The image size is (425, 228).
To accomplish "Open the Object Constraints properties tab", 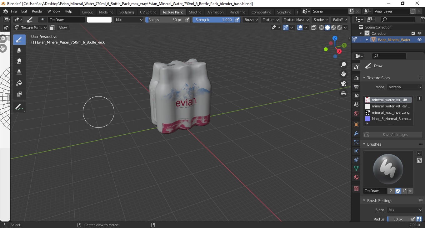I will click(356, 160).
